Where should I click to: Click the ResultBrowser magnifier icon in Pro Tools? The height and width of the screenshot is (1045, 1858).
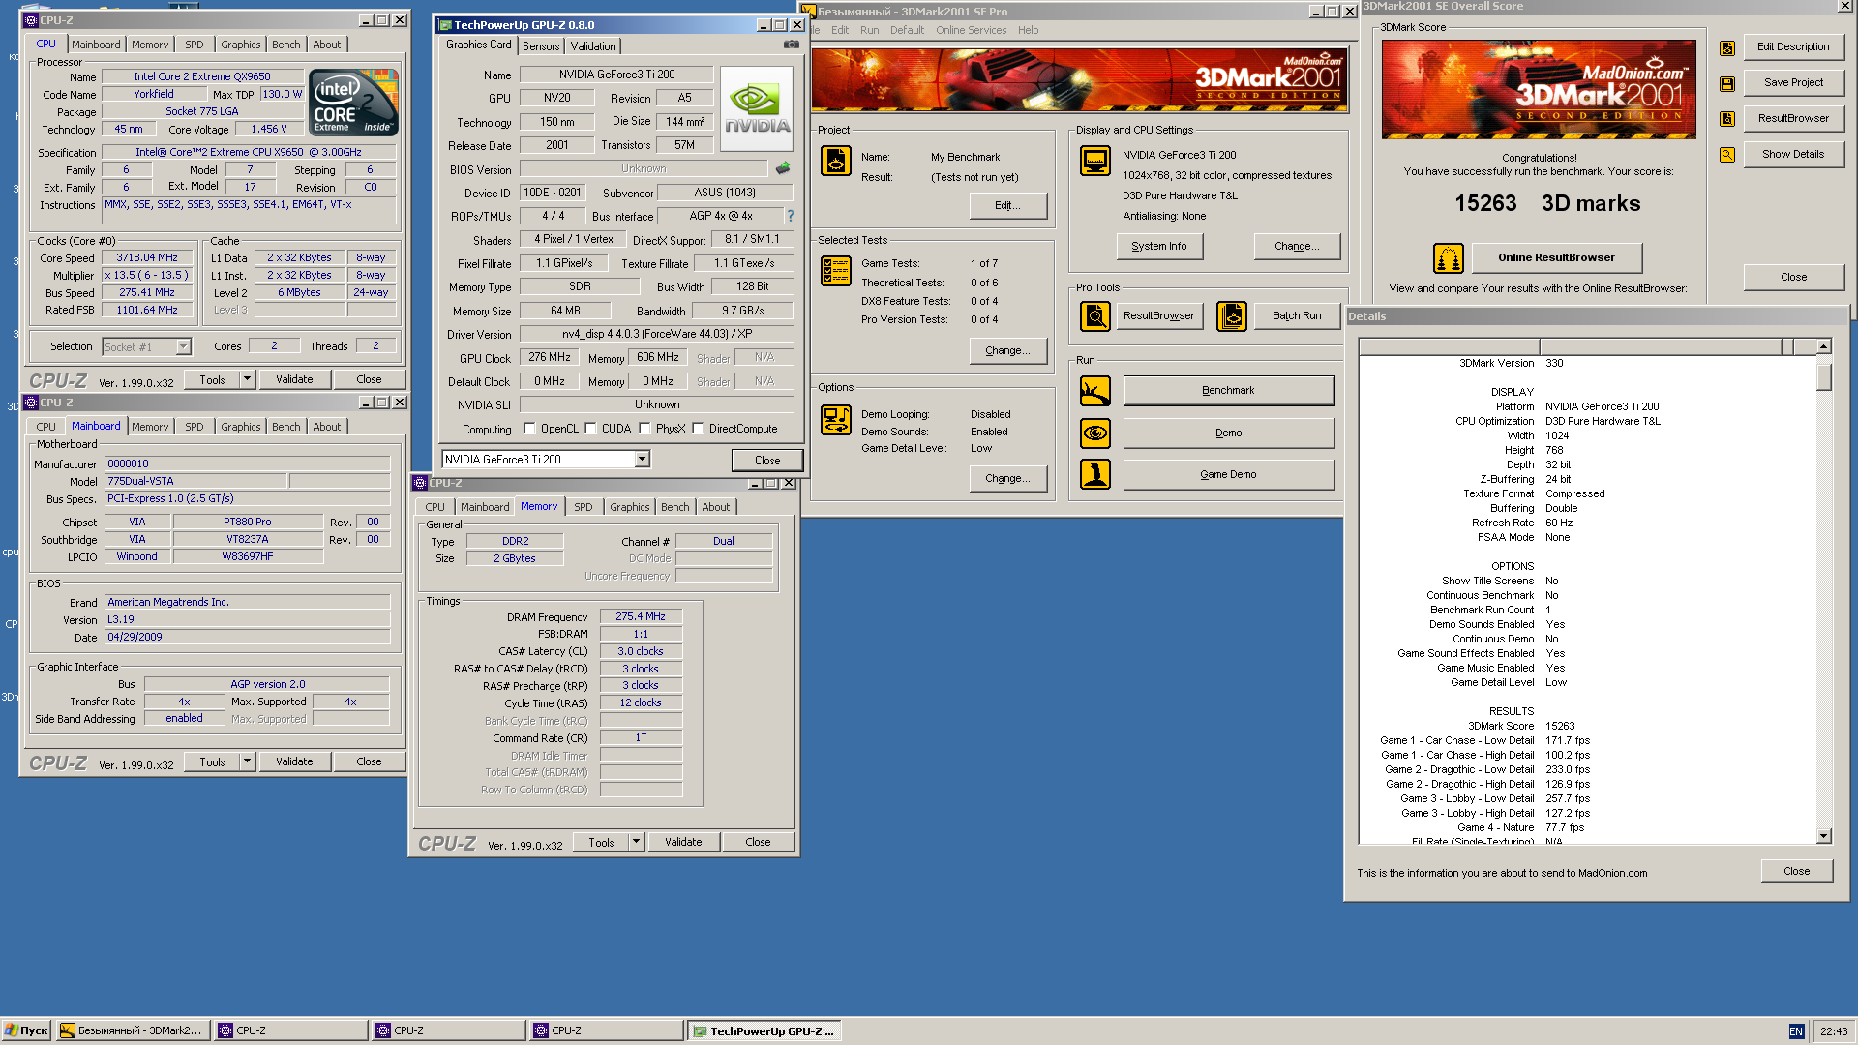click(1095, 315)
